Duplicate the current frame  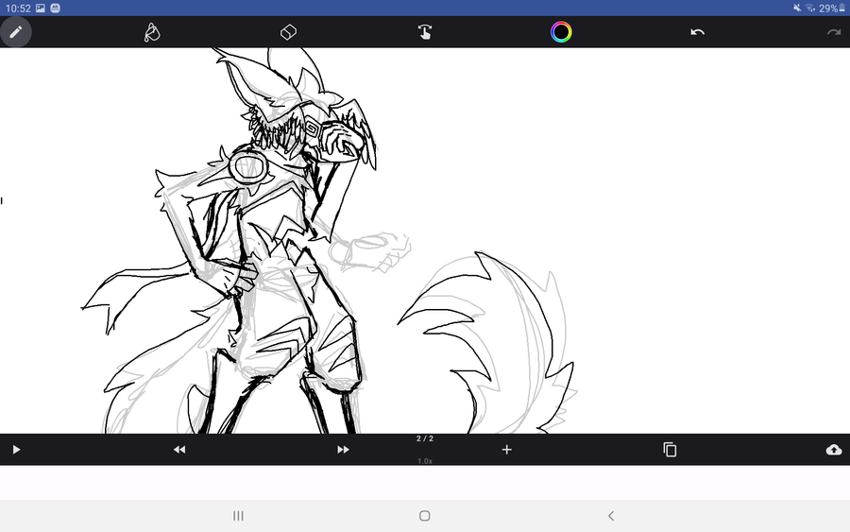pos(670,450)
